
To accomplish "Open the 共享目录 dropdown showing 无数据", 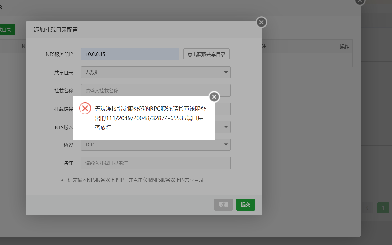I will click(x=156, y=72).
